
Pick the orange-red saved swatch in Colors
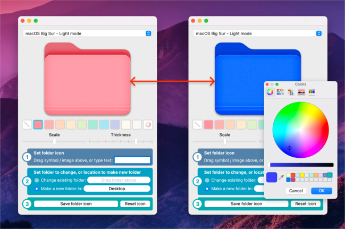coord(293,175)
